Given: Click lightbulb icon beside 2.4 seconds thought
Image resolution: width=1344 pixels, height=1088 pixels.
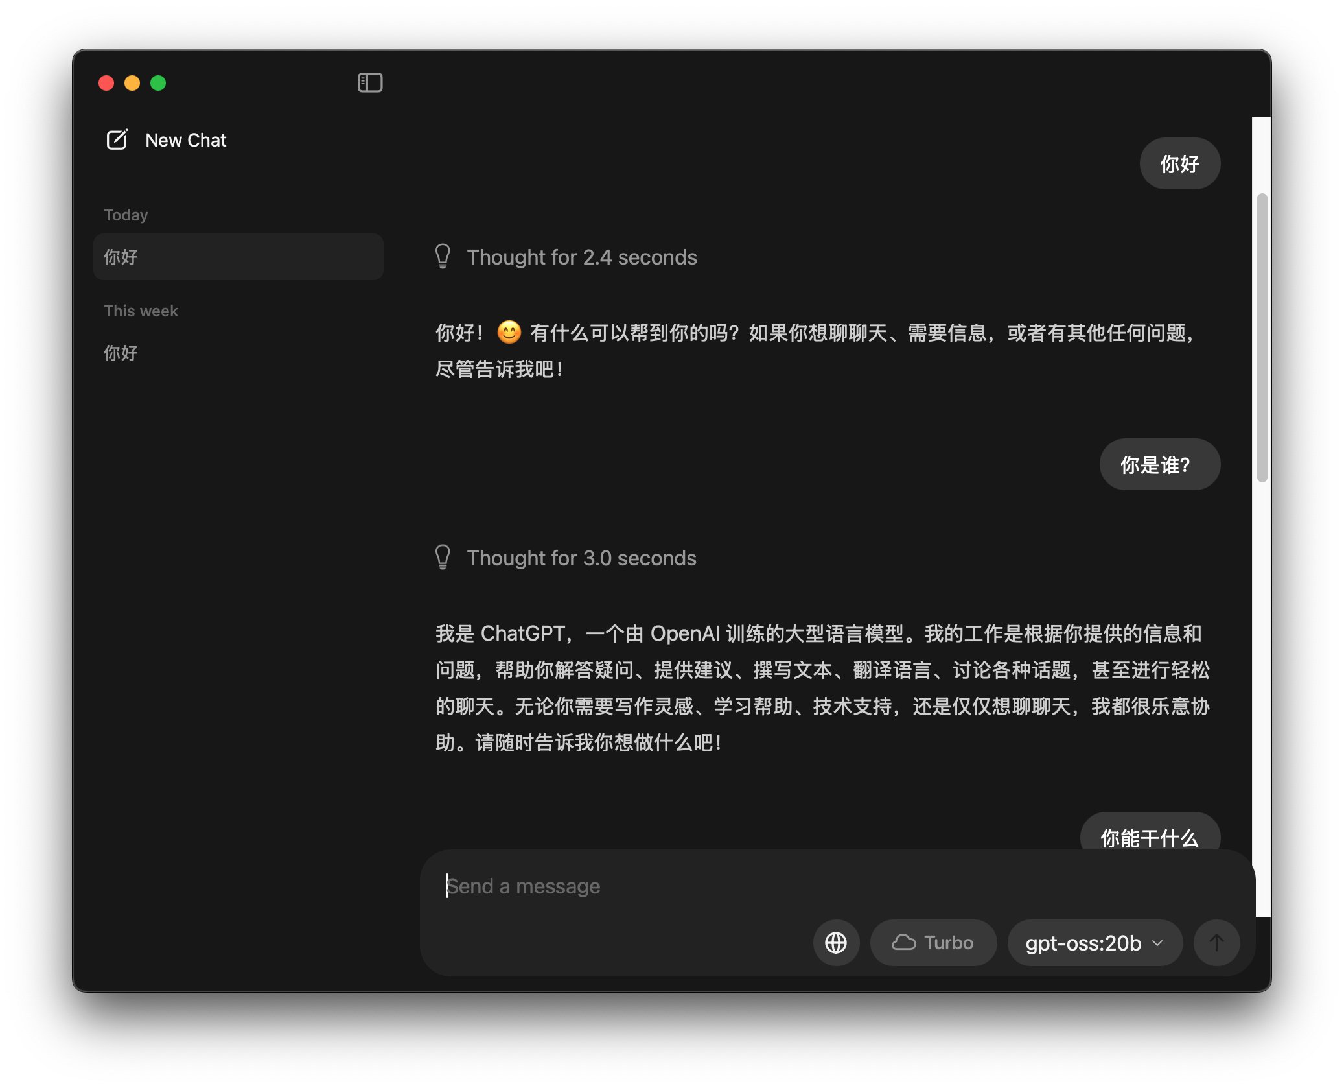Looking at the screenshot, I should pos(443,257).
